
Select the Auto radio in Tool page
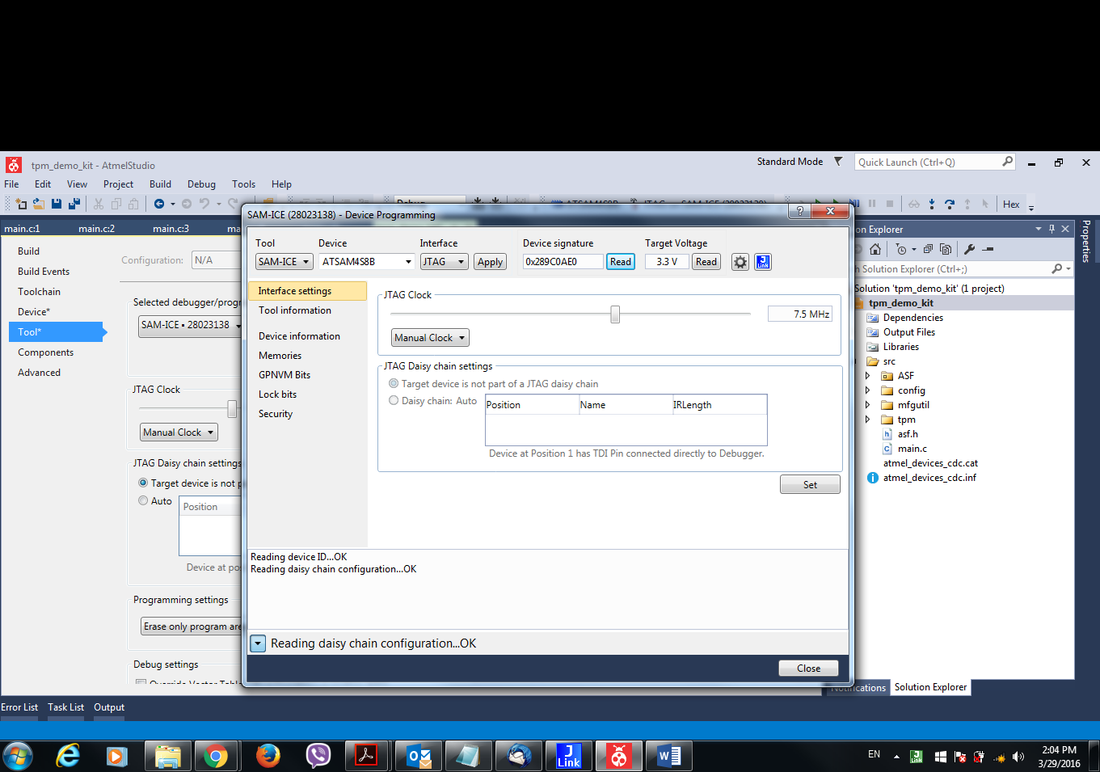[143, 500]
